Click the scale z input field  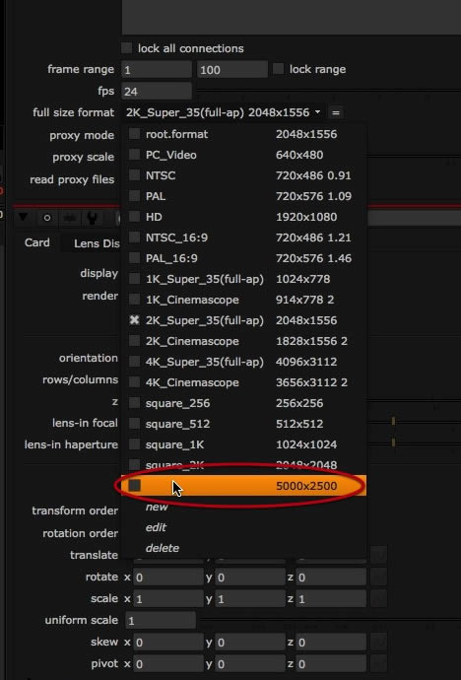(331, 599)
